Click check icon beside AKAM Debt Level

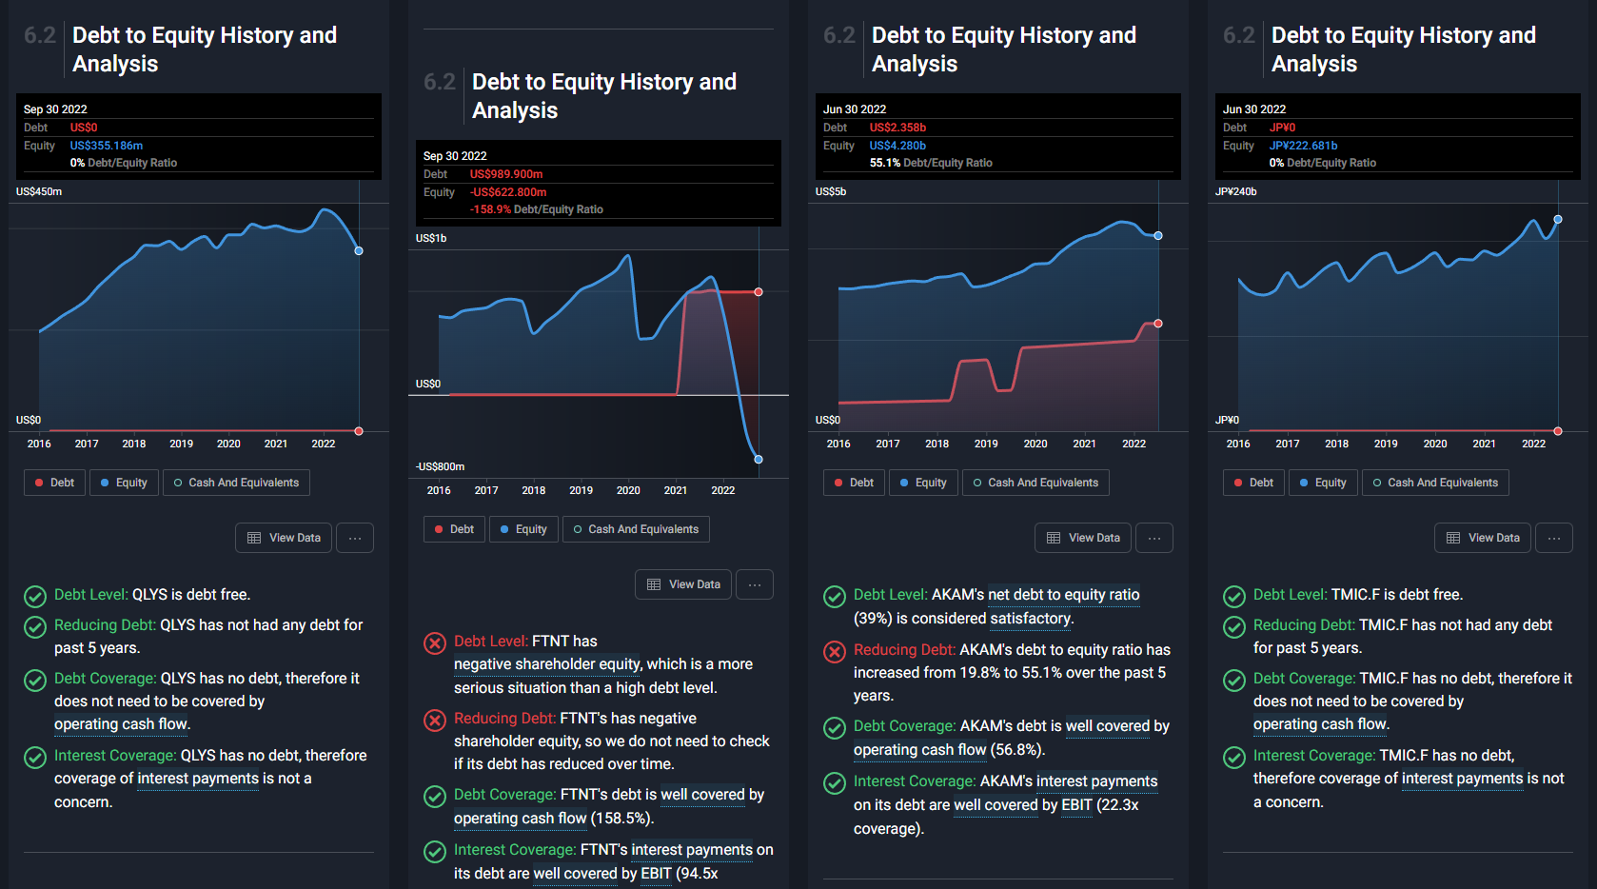pos(835,597)
